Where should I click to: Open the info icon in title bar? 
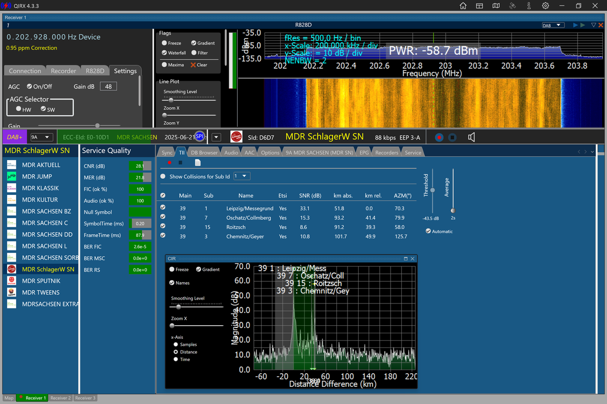pos(529,6)
